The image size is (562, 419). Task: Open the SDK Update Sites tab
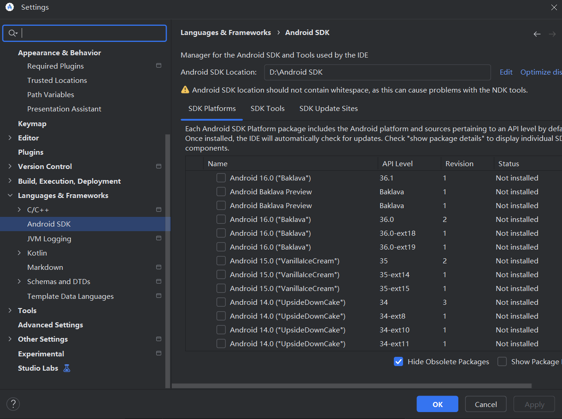tap(328, 109)
